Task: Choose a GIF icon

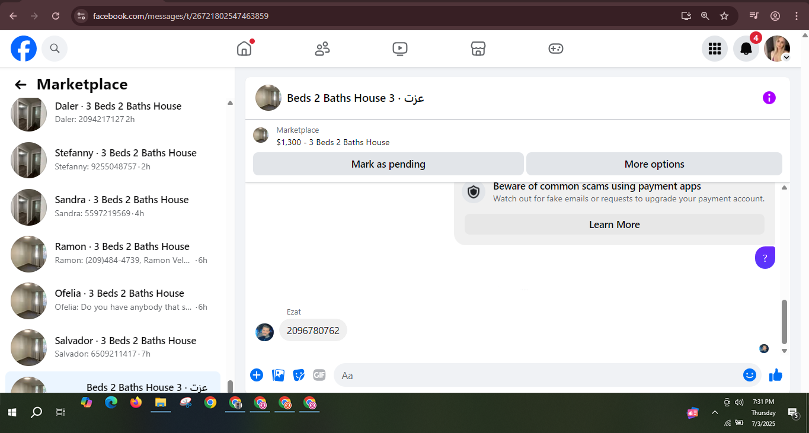Action: tap(319, 375)
